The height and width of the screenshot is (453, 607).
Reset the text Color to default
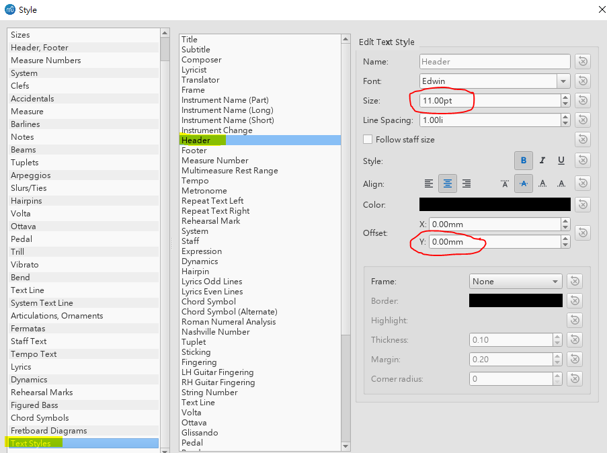click(583, 204)
